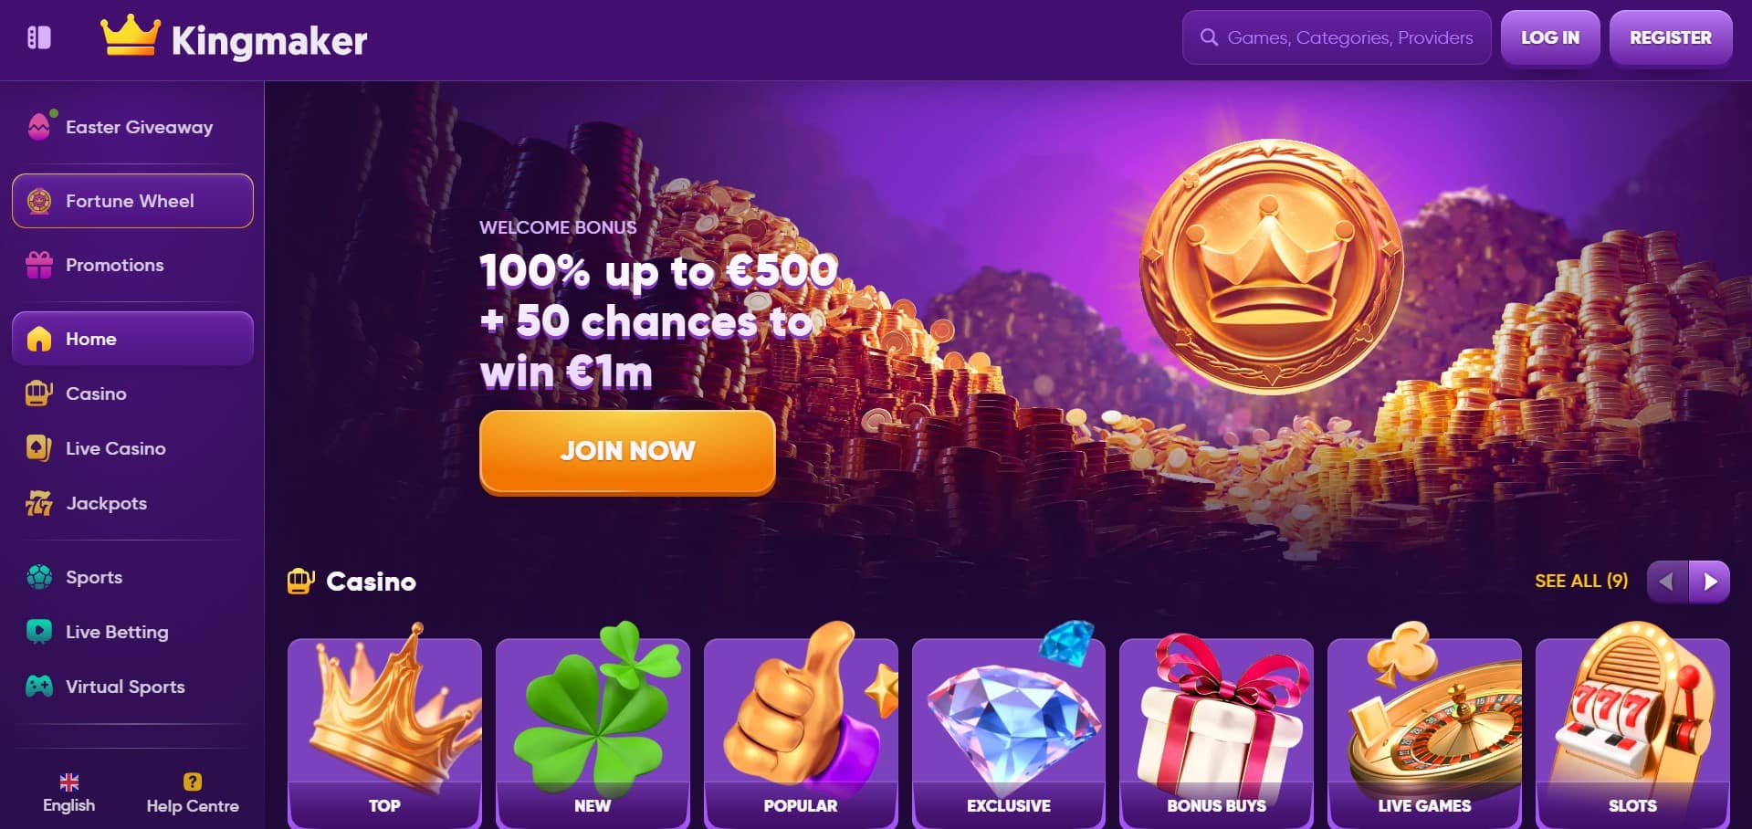Viewport: 1752px width, 829px height.
Task: Click the Kingmaker crown logo
Action: (131, 37)
